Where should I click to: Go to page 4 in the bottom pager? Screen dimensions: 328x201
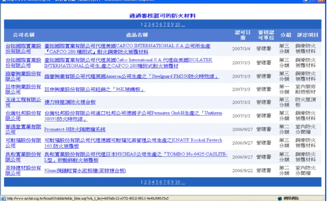click(x=153, y=182)
